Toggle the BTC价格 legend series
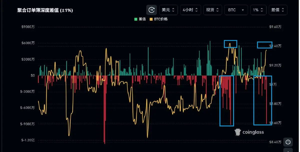300x152 pixels. click(158, 19)
